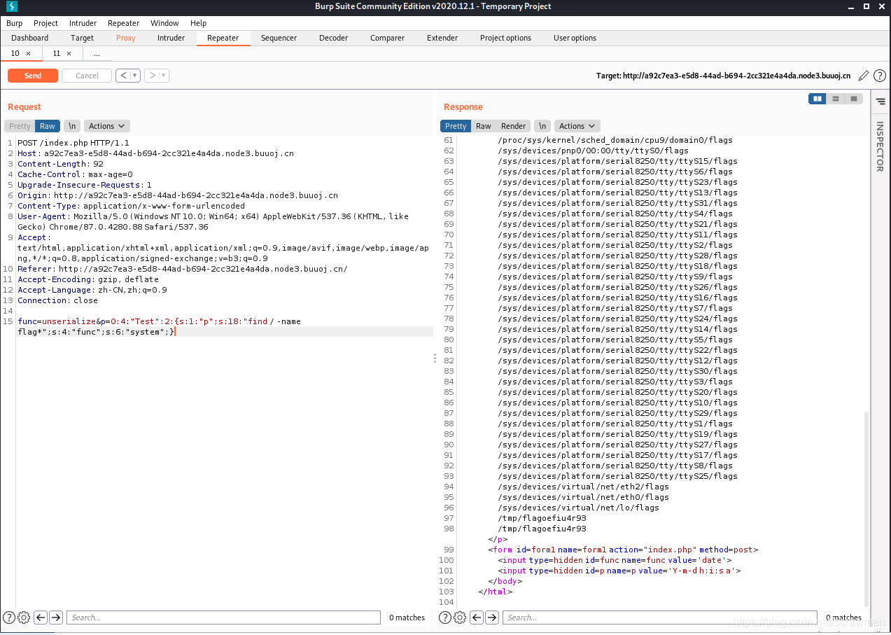This screenshot has height=635, width=891.
Task: Go forward in request history
Action: coord(152,76)
